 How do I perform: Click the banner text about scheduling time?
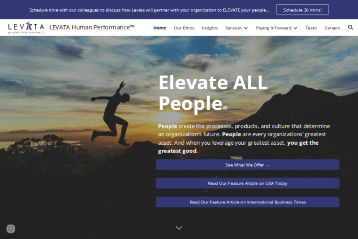click(149, 10)
